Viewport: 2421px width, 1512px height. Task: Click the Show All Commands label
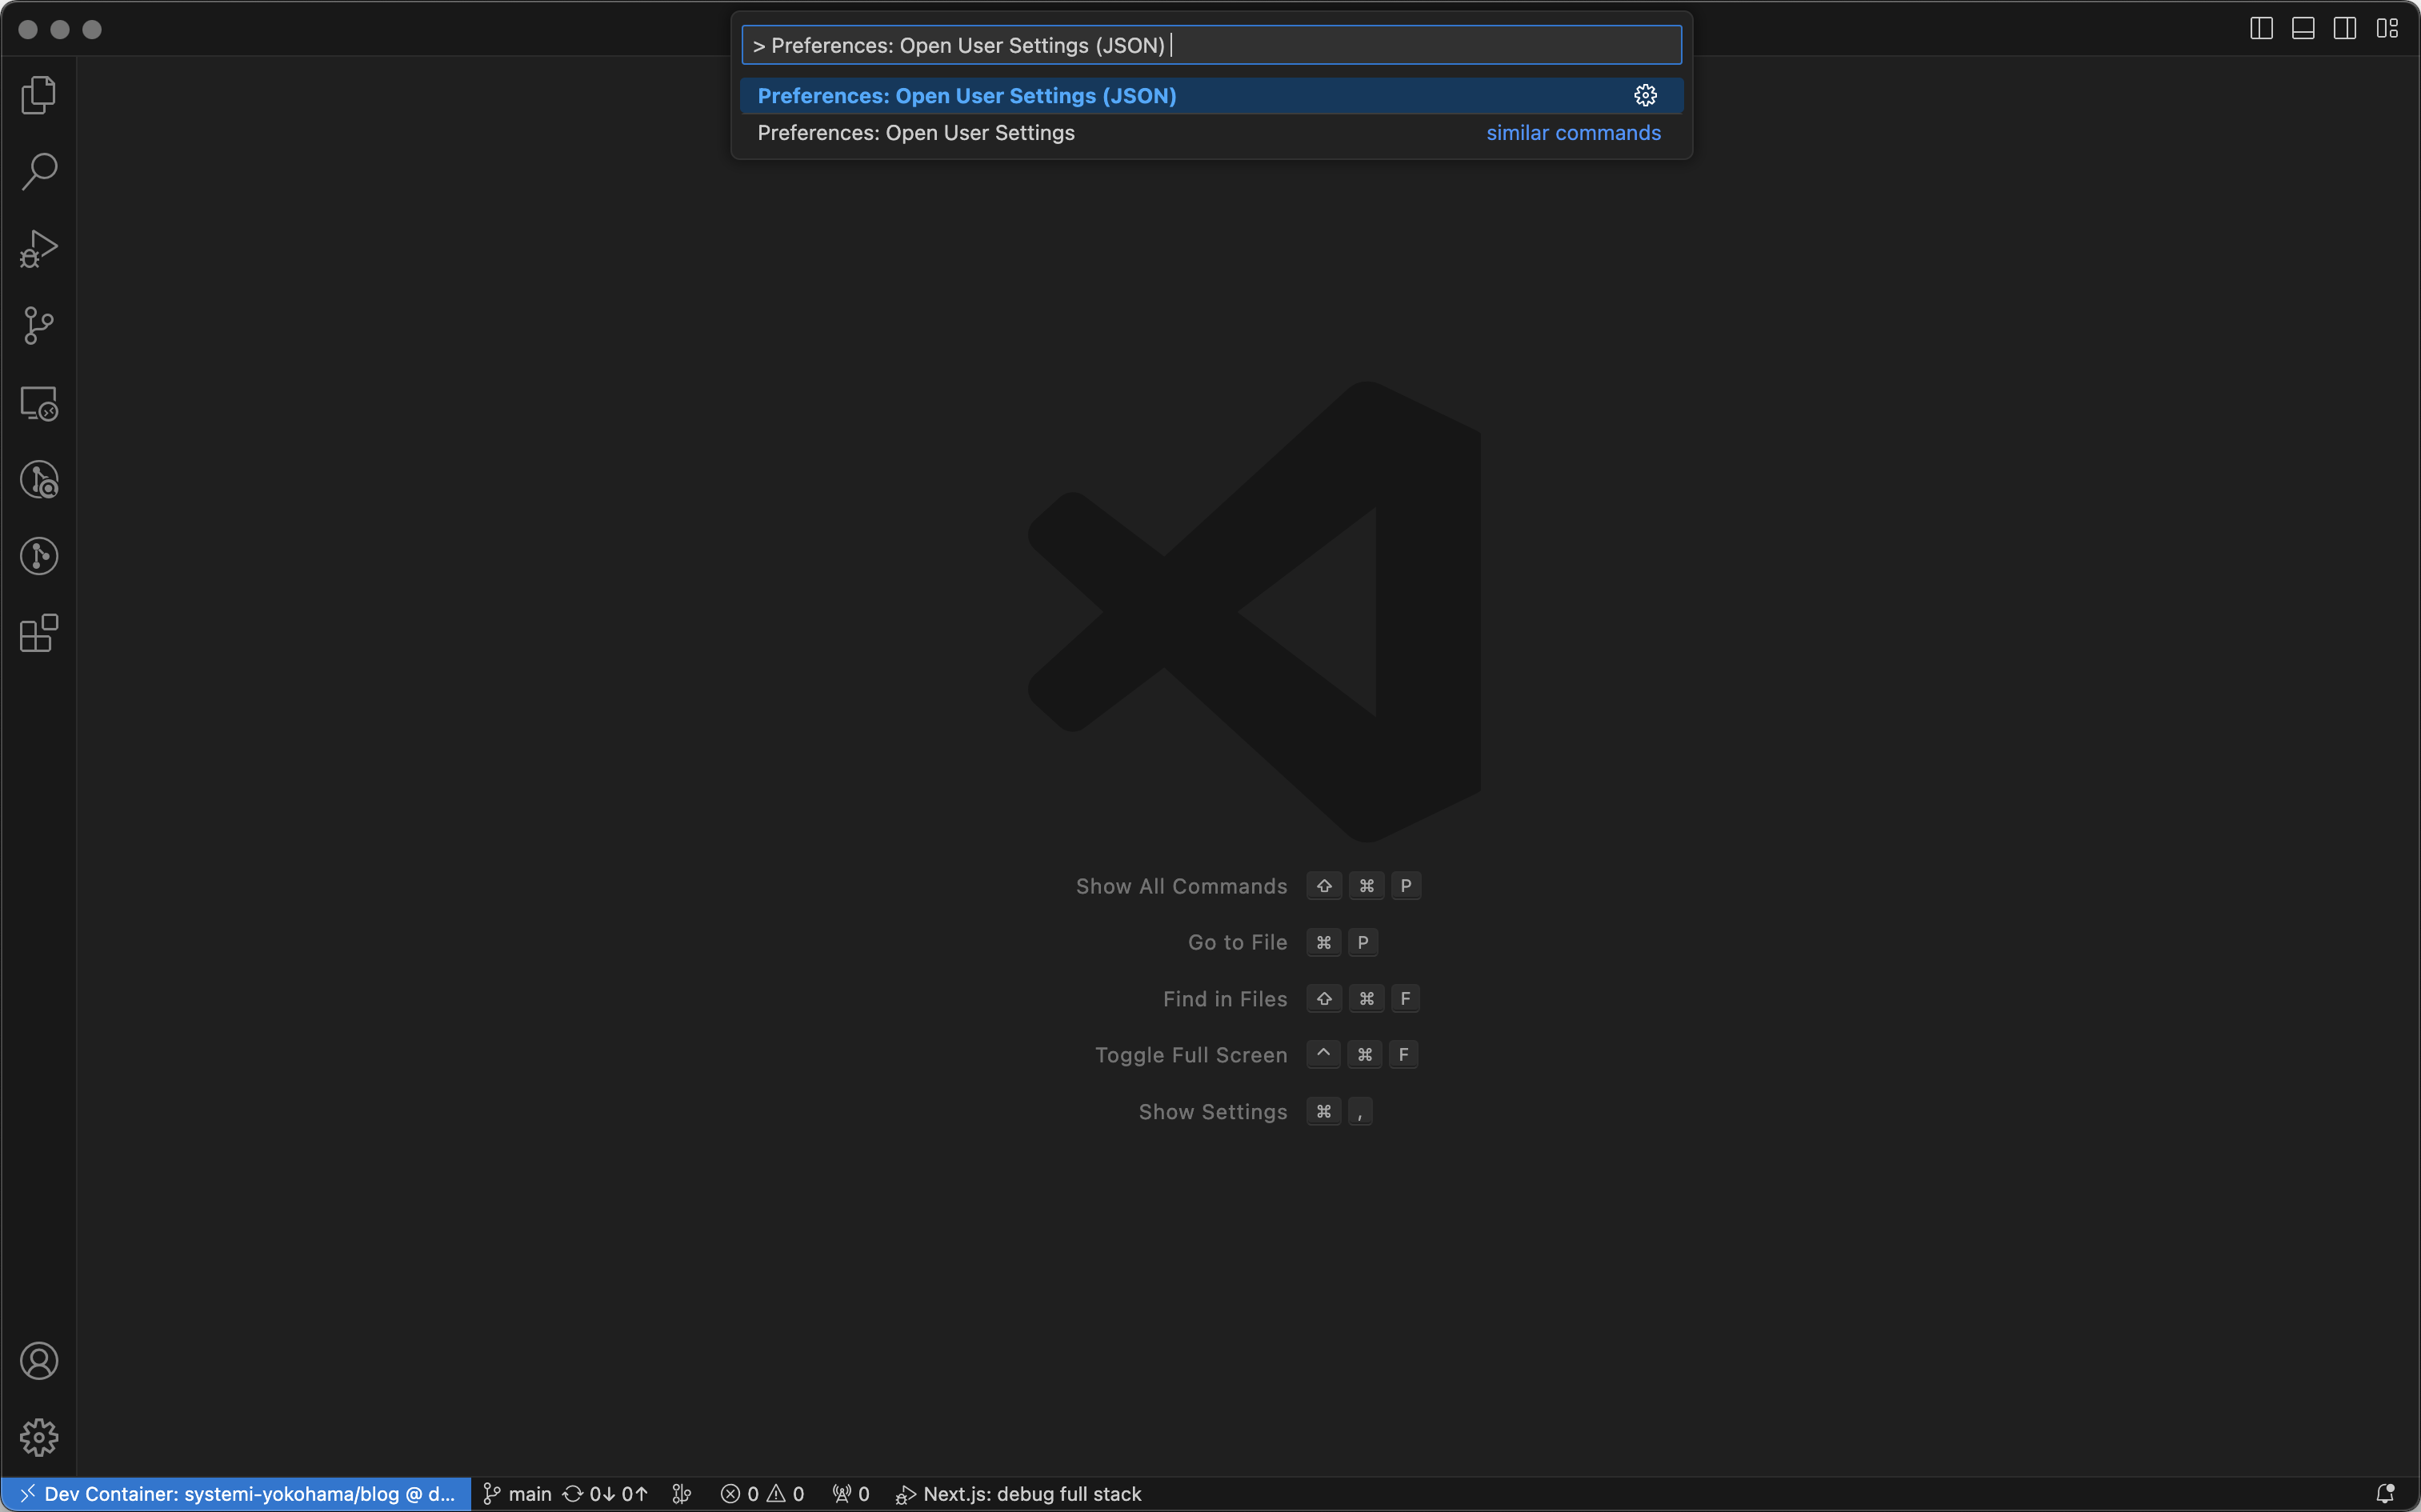tap(1181, 886)
